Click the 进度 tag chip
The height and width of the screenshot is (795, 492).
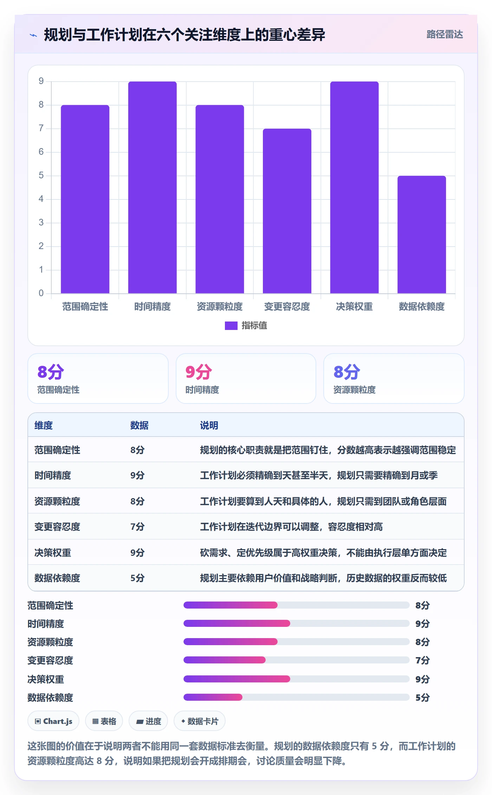click(148, 721)
